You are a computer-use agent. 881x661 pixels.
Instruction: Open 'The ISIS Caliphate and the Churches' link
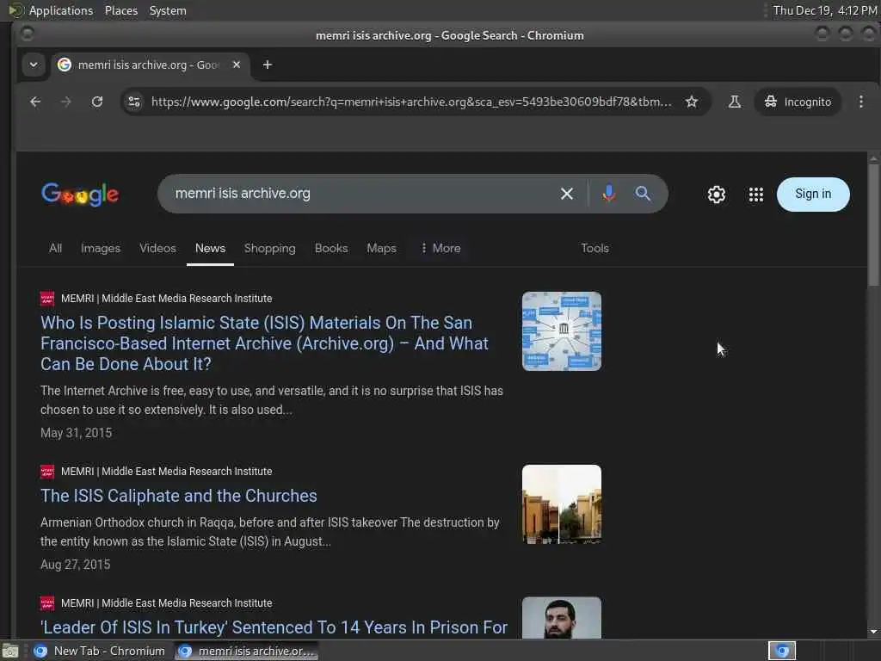pos(179,496)
